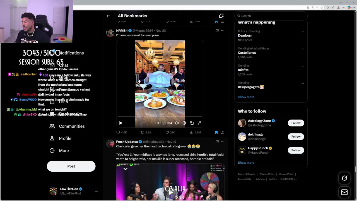Reply to NRM84 post with 4.9K comments
Image resolution: width=357 pixels, height=201 pixels.
pos(122,132)
